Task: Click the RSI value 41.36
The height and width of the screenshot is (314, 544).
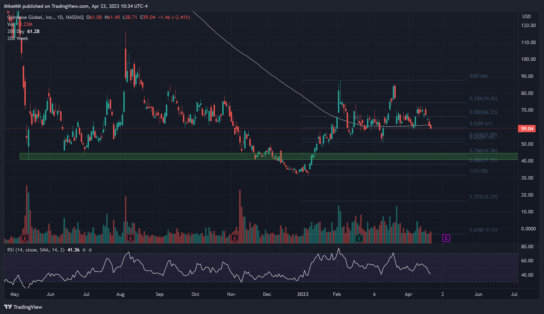Action: tap(73, 250)
